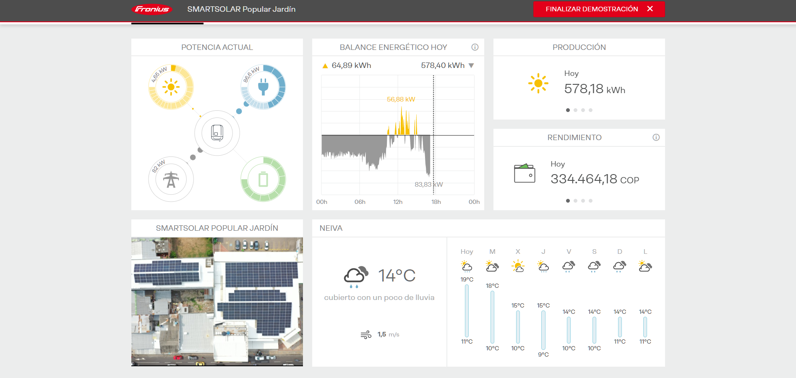Click the wallet icon in Rendimiento
This screenshot has height=378, width=796.
click(x=525, y=173)
